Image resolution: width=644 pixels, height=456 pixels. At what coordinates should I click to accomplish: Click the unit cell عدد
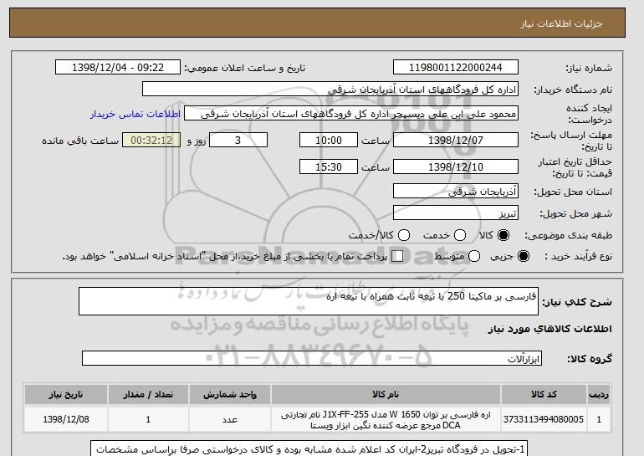(230, 419)
